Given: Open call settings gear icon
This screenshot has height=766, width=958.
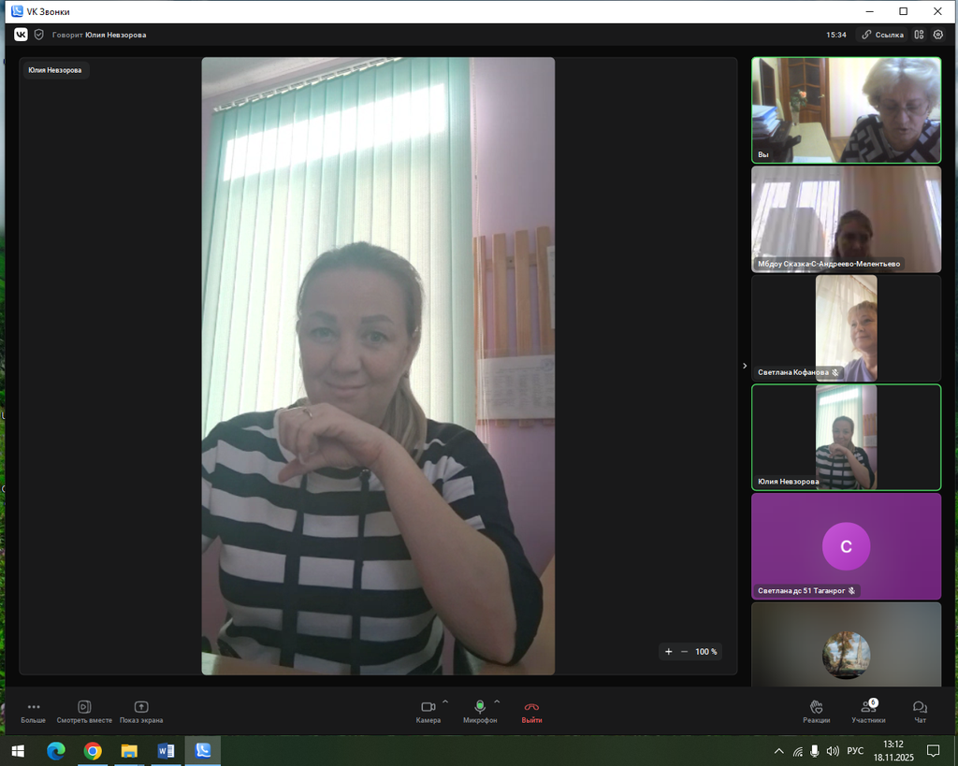Looking at the screenshot, I should [938, 35].
